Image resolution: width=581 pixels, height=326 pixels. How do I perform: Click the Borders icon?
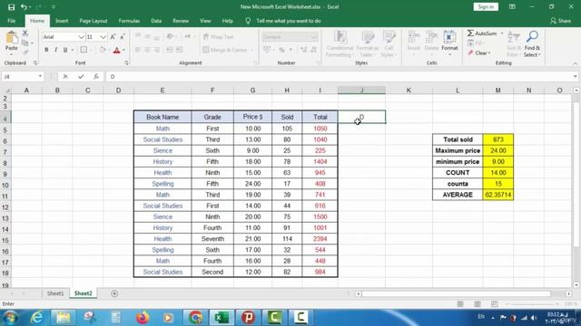pyautogui.click(x=84, y=50)
